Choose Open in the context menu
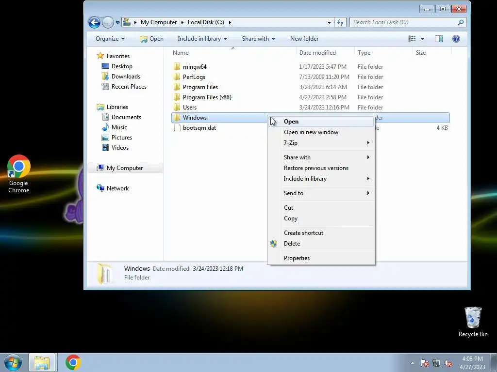This screenshot has height=372, width=497. click(321, 122)
